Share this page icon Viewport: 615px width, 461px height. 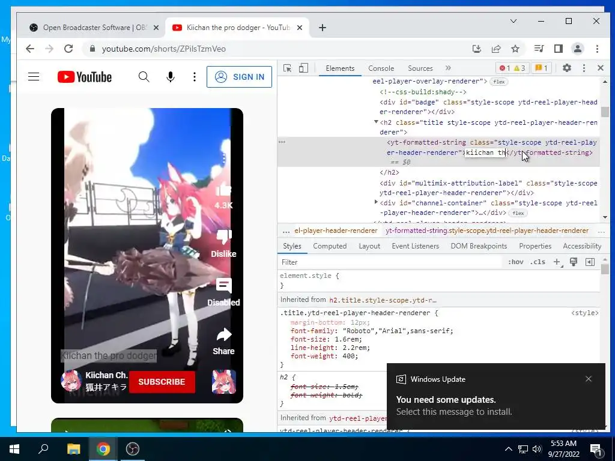click(x=496, y=49)
